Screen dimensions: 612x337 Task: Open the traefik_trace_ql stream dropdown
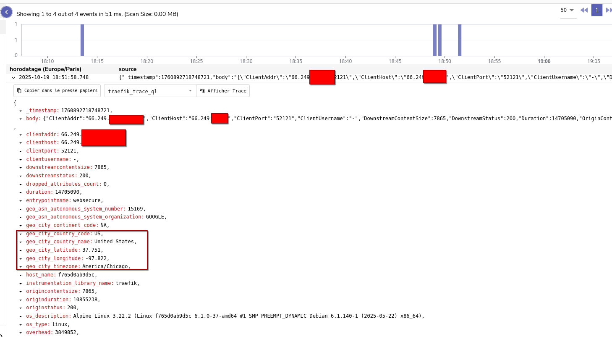pos(150,91)
